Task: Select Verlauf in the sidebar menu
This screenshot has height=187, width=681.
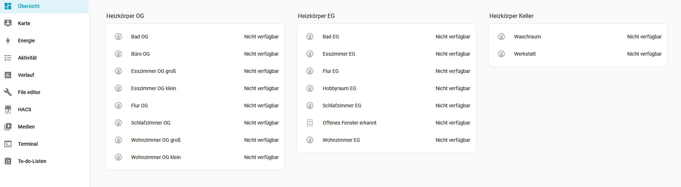Action: (x=26, y=75)
